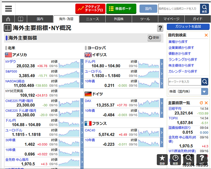The width and height of the screenshot is (211, 169).
Task: Open the ツール tab
Action: (x=145, y=19)
